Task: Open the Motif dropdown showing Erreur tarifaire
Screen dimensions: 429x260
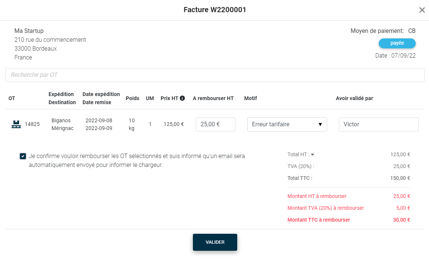Action: tap(287, 124)
